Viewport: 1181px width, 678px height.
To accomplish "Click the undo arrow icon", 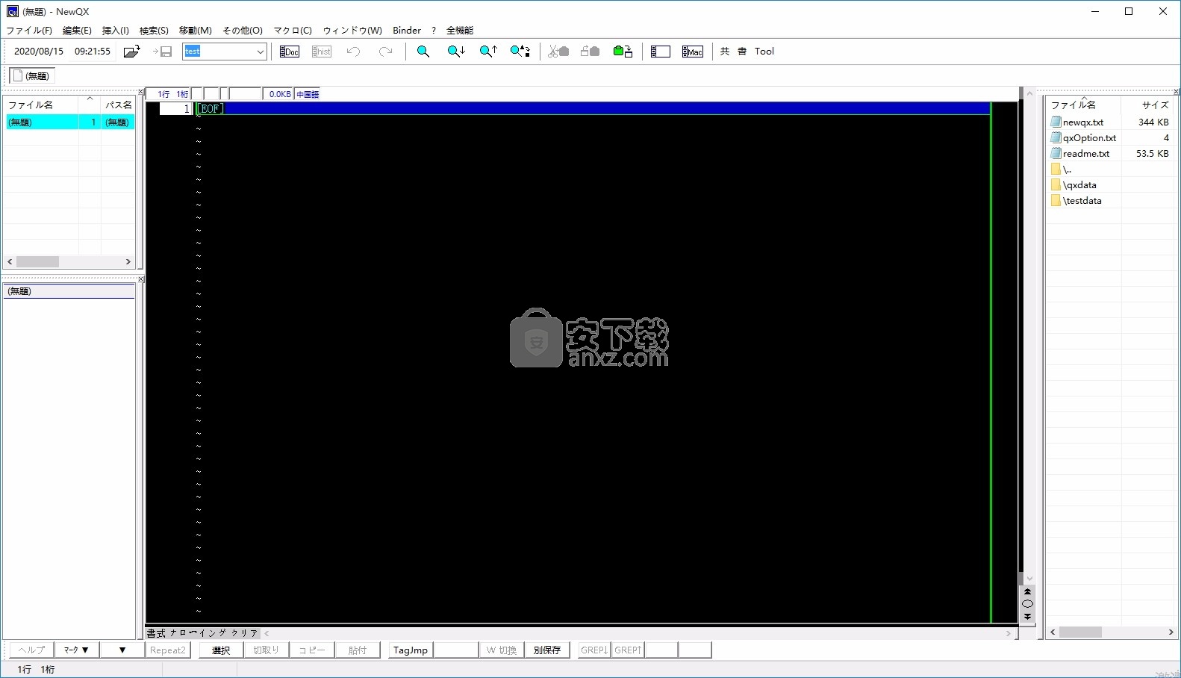I will click(x=354, y=52).
